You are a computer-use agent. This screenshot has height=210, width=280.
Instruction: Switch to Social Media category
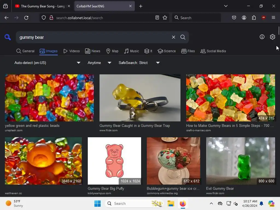(x=213, y=51)
